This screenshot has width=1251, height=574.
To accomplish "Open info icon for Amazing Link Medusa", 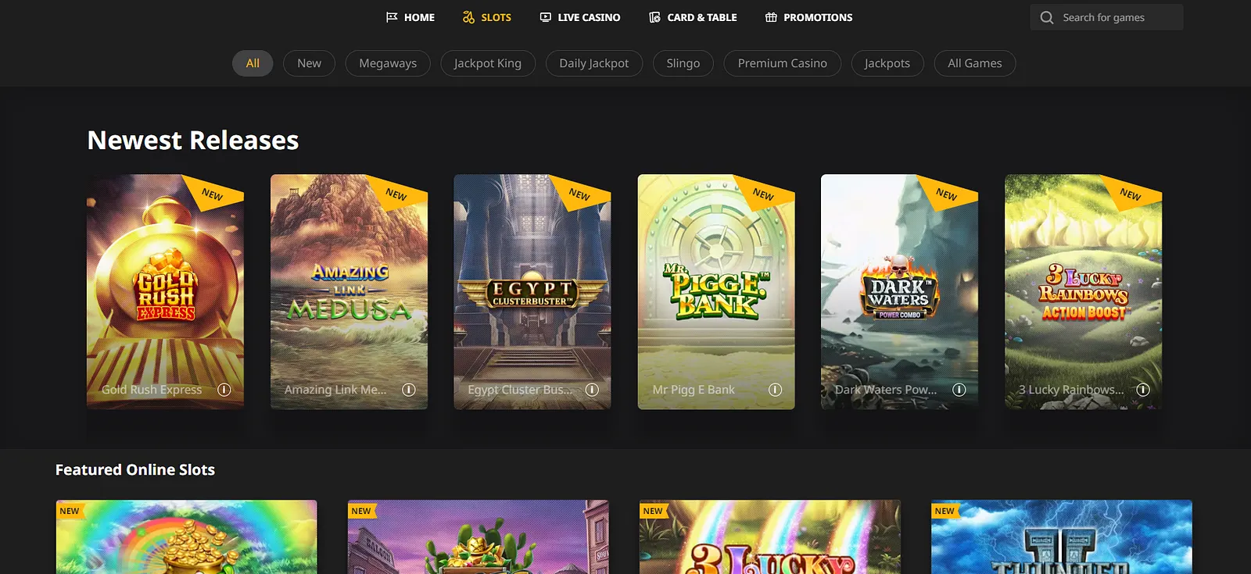I will coord(408,390).
